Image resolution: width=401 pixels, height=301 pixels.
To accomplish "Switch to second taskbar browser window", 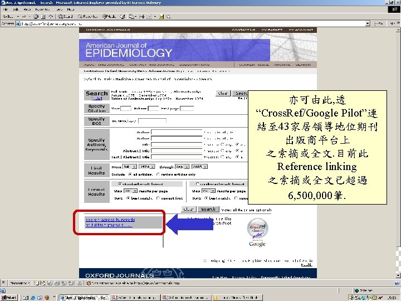I will pos(135,298).
